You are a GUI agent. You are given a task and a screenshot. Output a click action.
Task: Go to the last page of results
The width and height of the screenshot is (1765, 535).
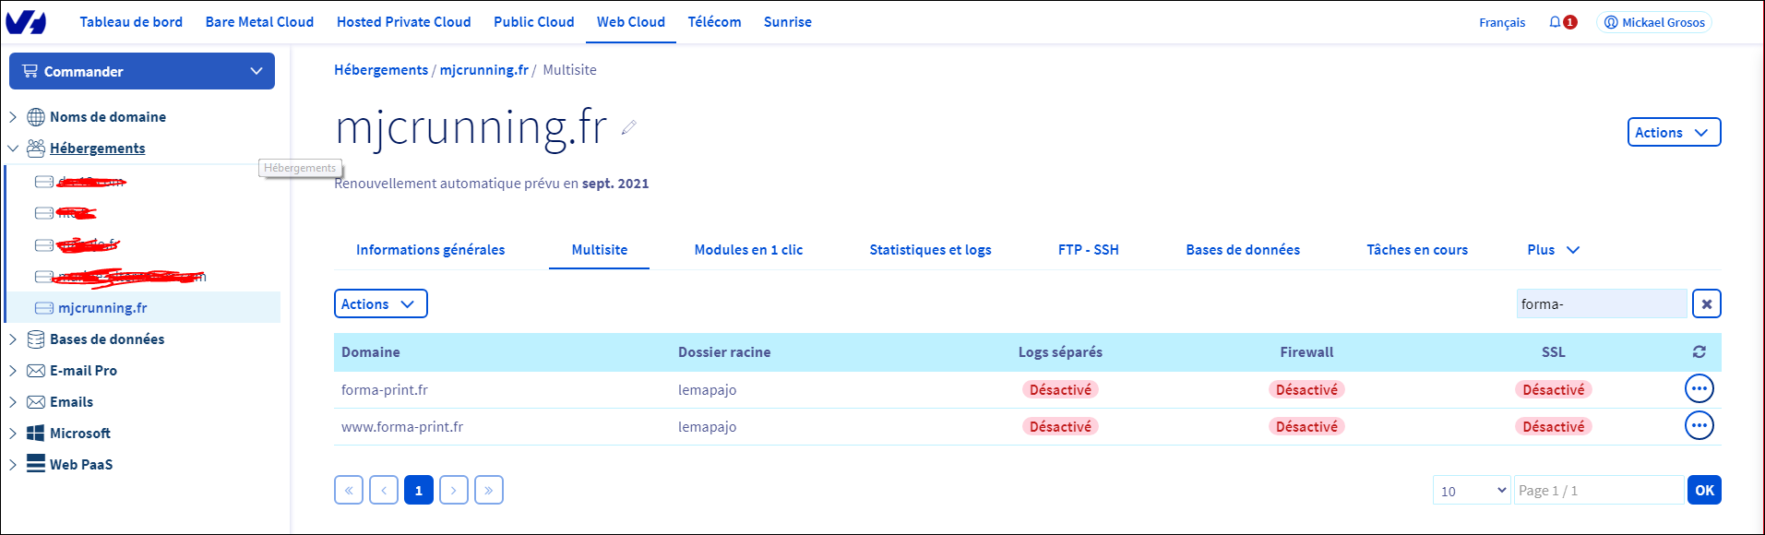[x=488, y=490]
